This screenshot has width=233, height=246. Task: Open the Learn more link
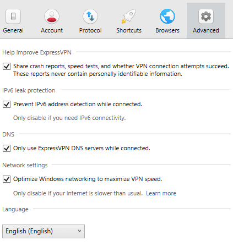(161, 193)
